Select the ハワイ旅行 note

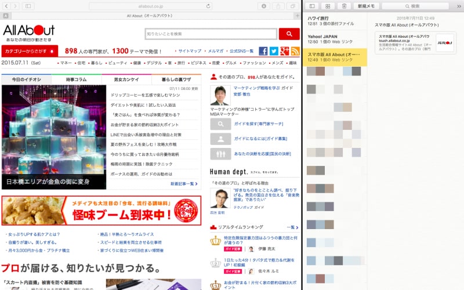pyautogui.click(x=335, y=21)
